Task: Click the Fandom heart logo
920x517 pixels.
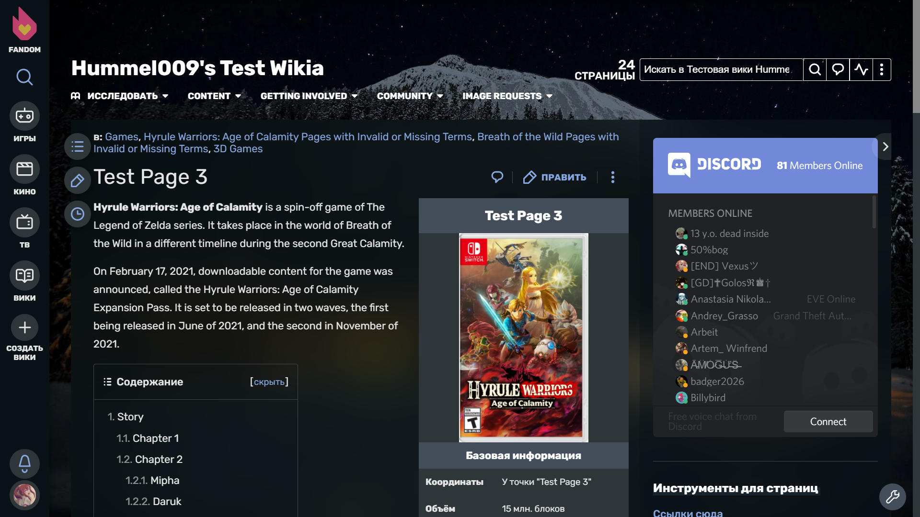Action: [24, 25]
